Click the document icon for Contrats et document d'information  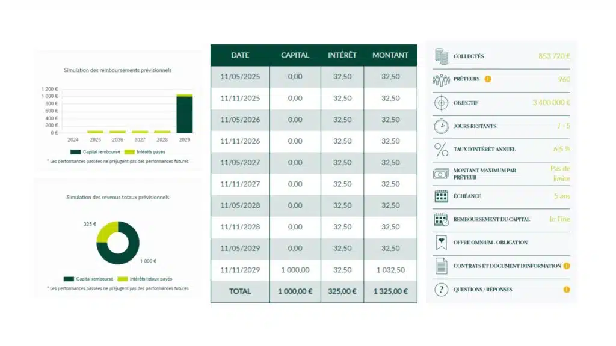pyautogui.click(x=441, y=266)
